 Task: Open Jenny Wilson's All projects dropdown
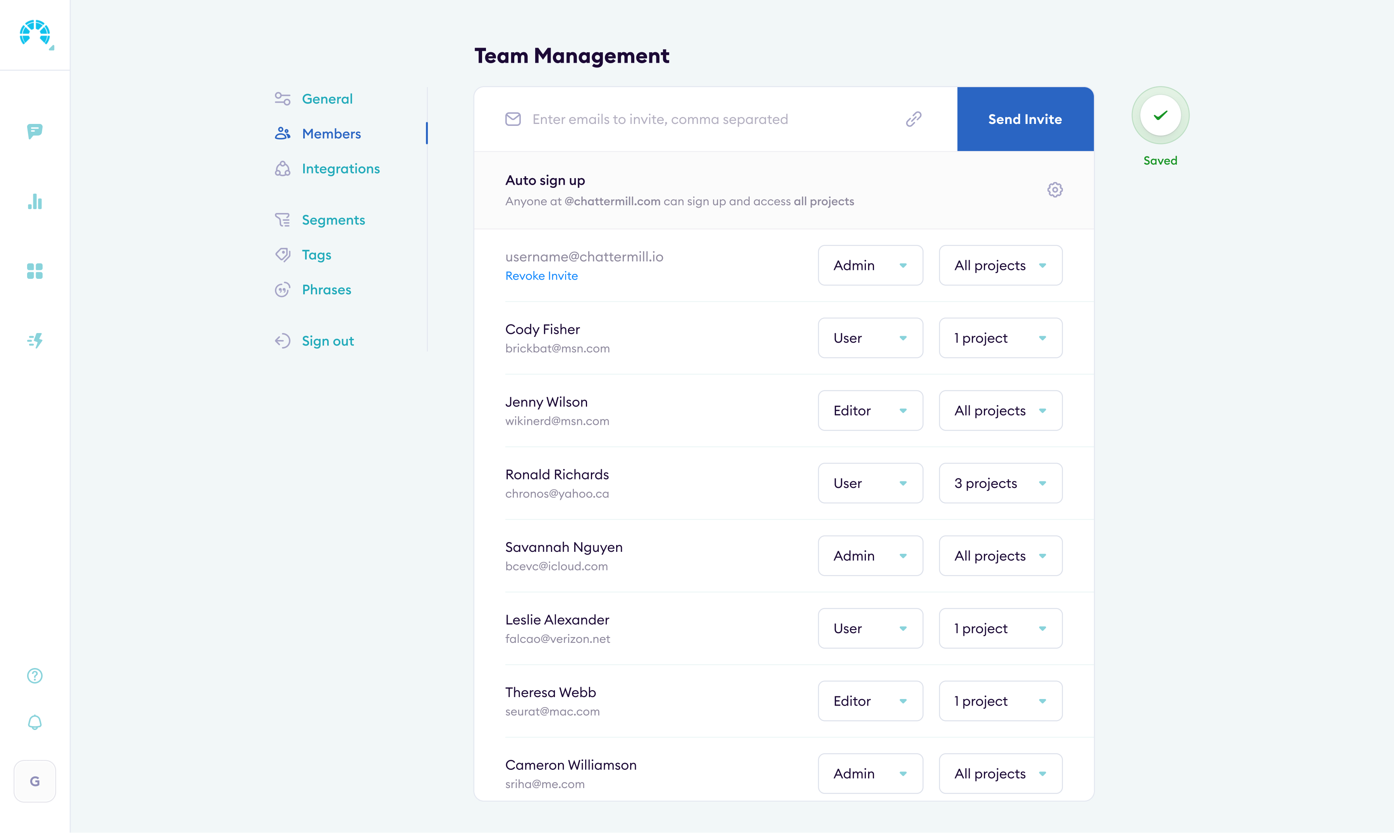(x=1000, y=410)
